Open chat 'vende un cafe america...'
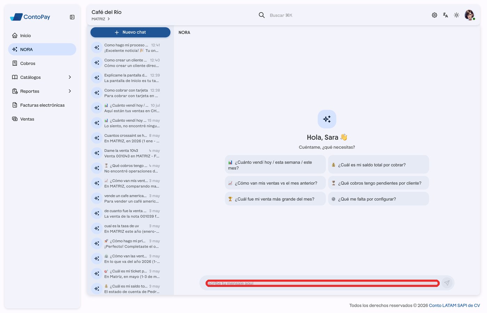The height and width of the screenshot is (313, 487). (130, 199)
